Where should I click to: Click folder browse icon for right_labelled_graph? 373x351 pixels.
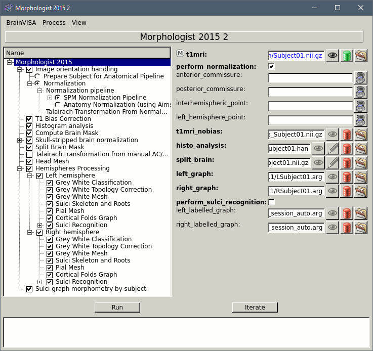point(361,228)
